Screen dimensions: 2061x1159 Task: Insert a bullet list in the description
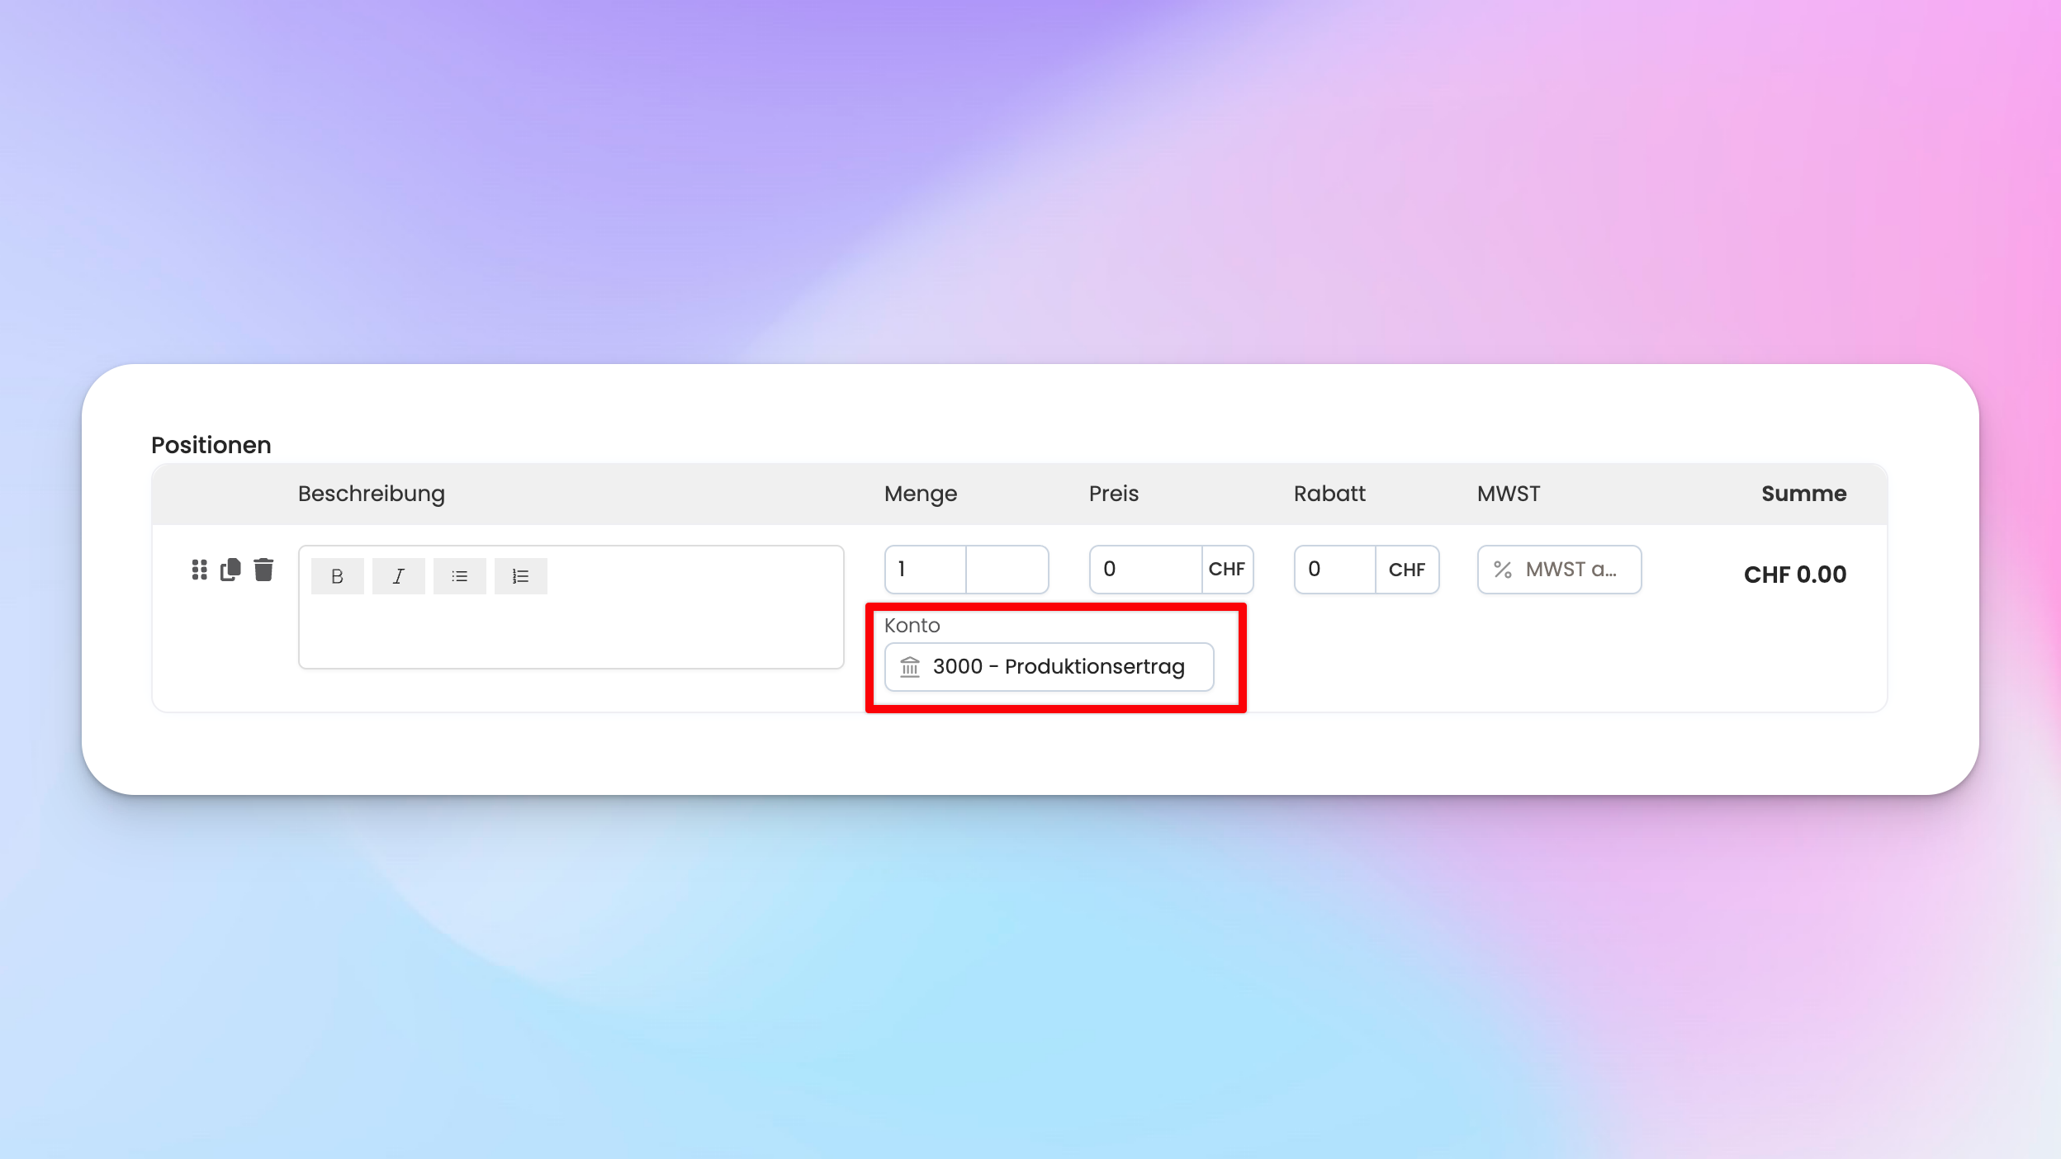[459, 576]
